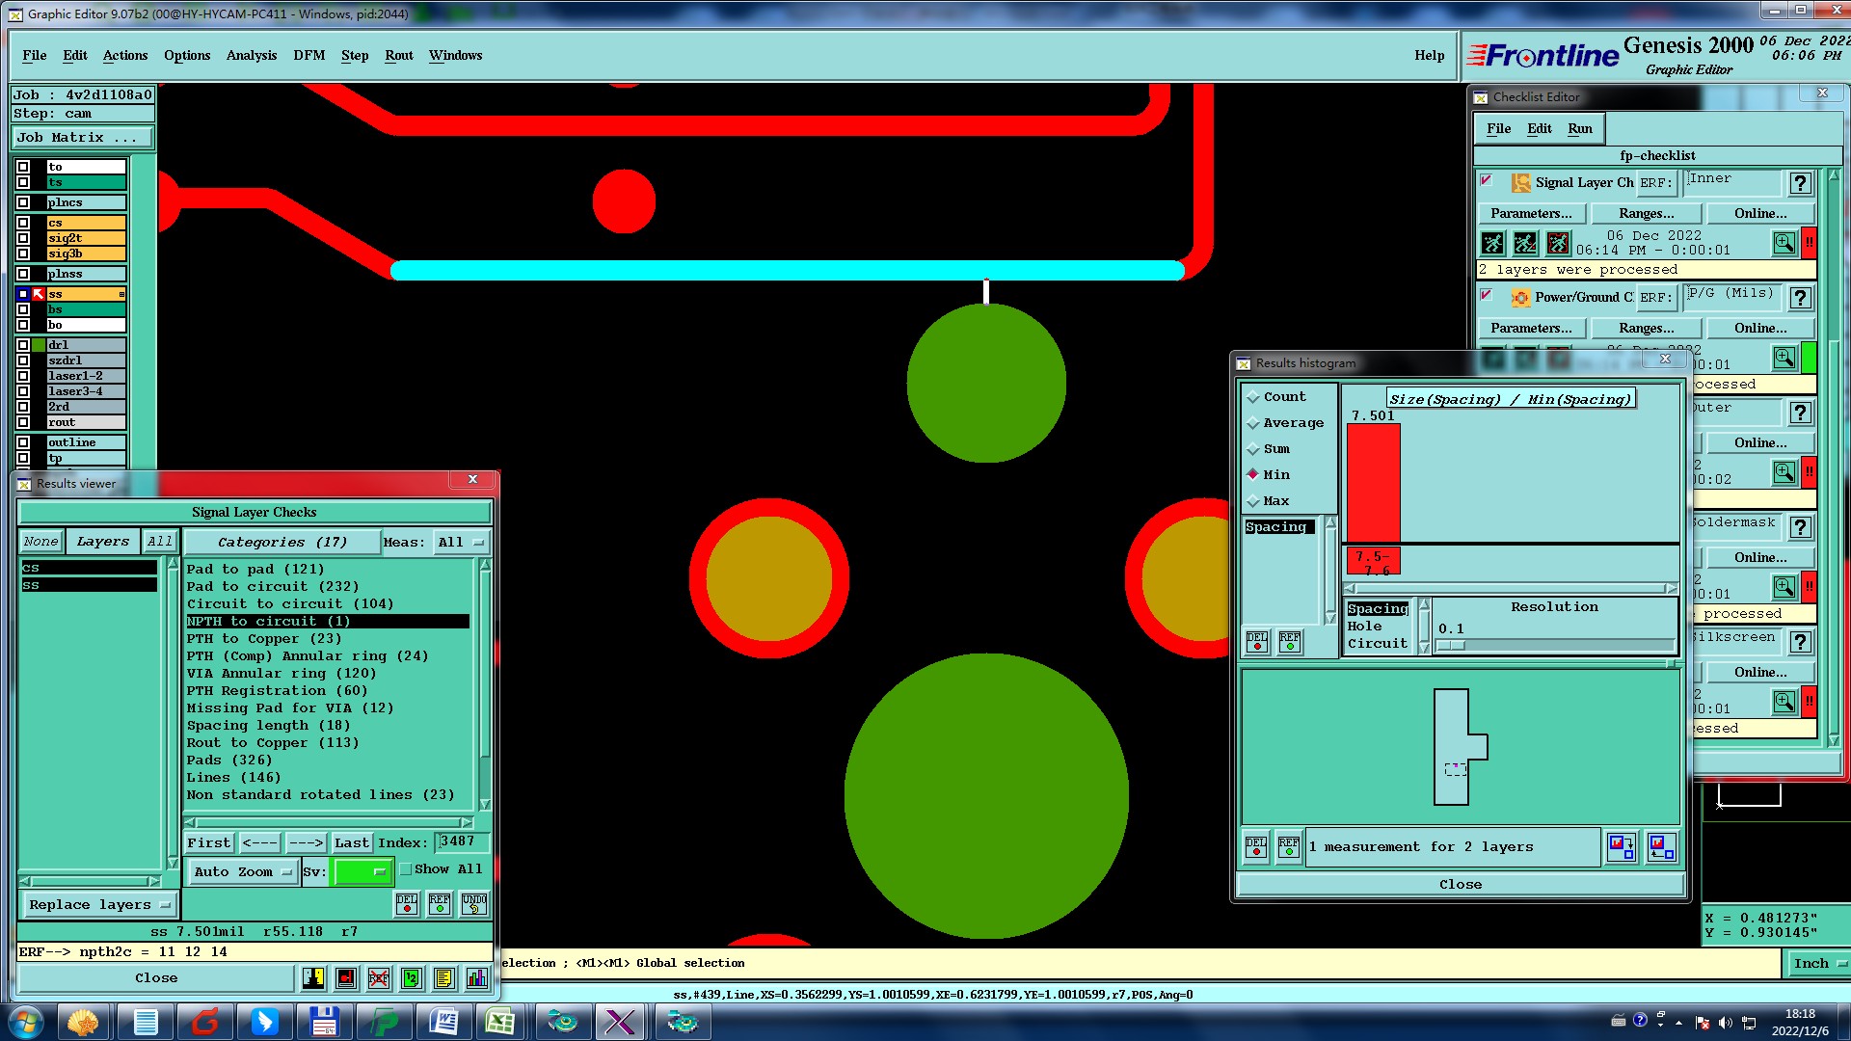The width and height of the screenshot is (1851, 1041).
Task: Open the Meas All dropdown
Action: pos(461,543)
